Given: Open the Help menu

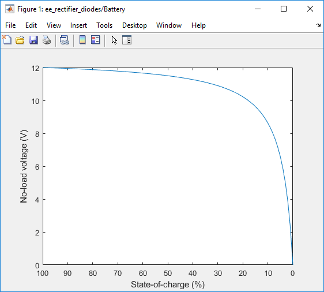Looking at the screenshot, I should [198, 25].
